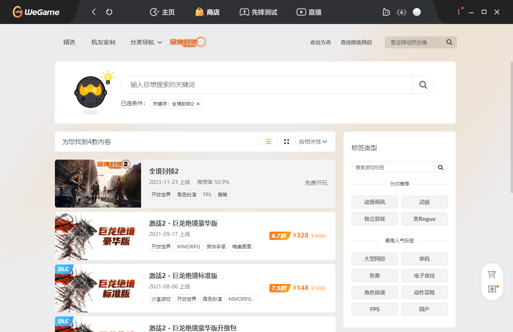Open 激战2 - 巨龙绝境豪华版升级包 title
Screen dimensions: 513x332
193,328
